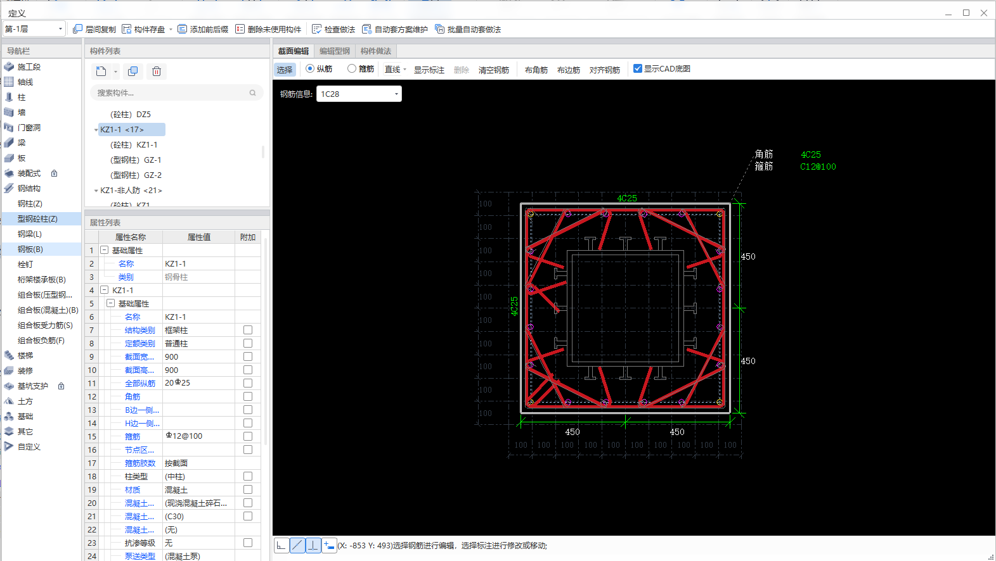The width and height of the screenshot is (996, 561).
Task: Collapse the KZ1-1 <17> tree node
Action: 96,130
